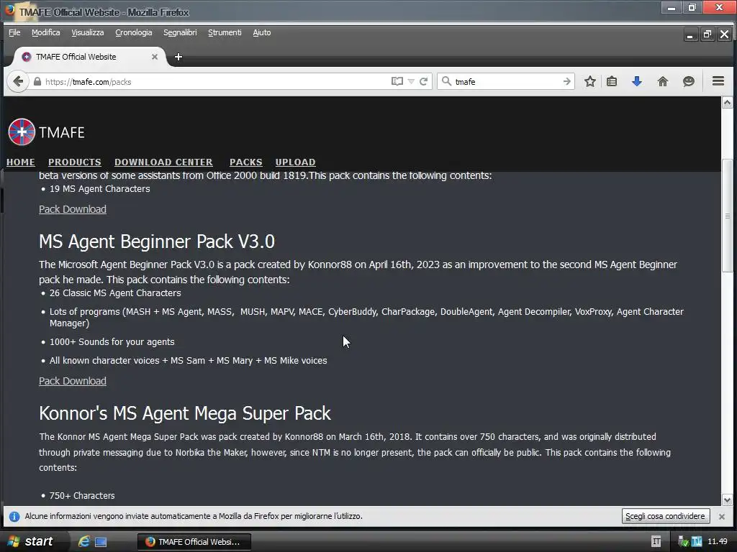Open PACKS navigation link
Viewport: 737px width, 552px height.
246,162
